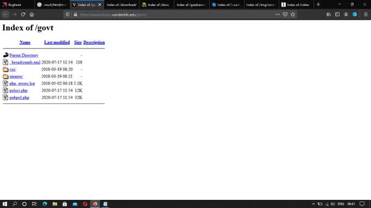Go back with the browser back arrow
The image size is (371, 208).
[x=5, y=14]
